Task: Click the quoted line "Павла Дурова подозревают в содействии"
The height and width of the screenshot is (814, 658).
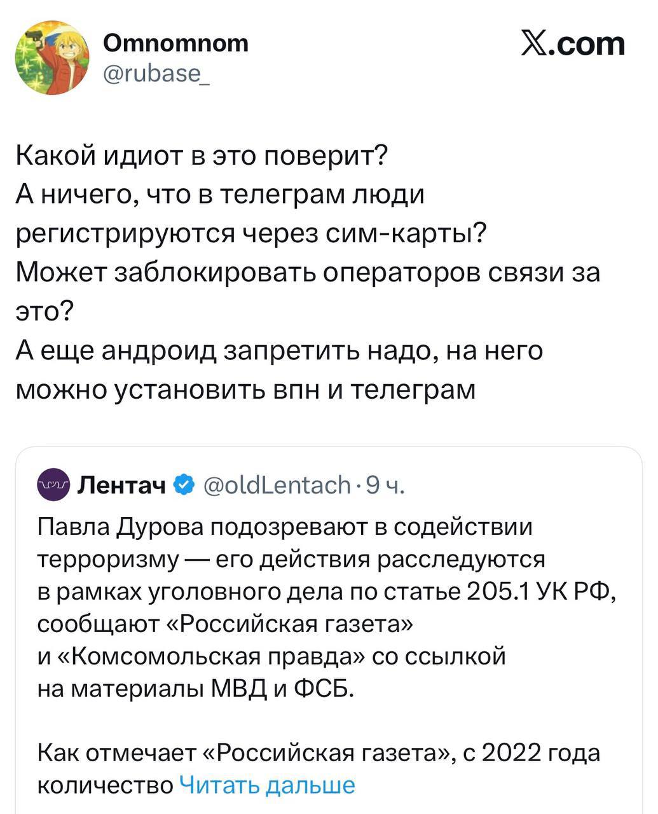Action: click(x=284, y=527)
